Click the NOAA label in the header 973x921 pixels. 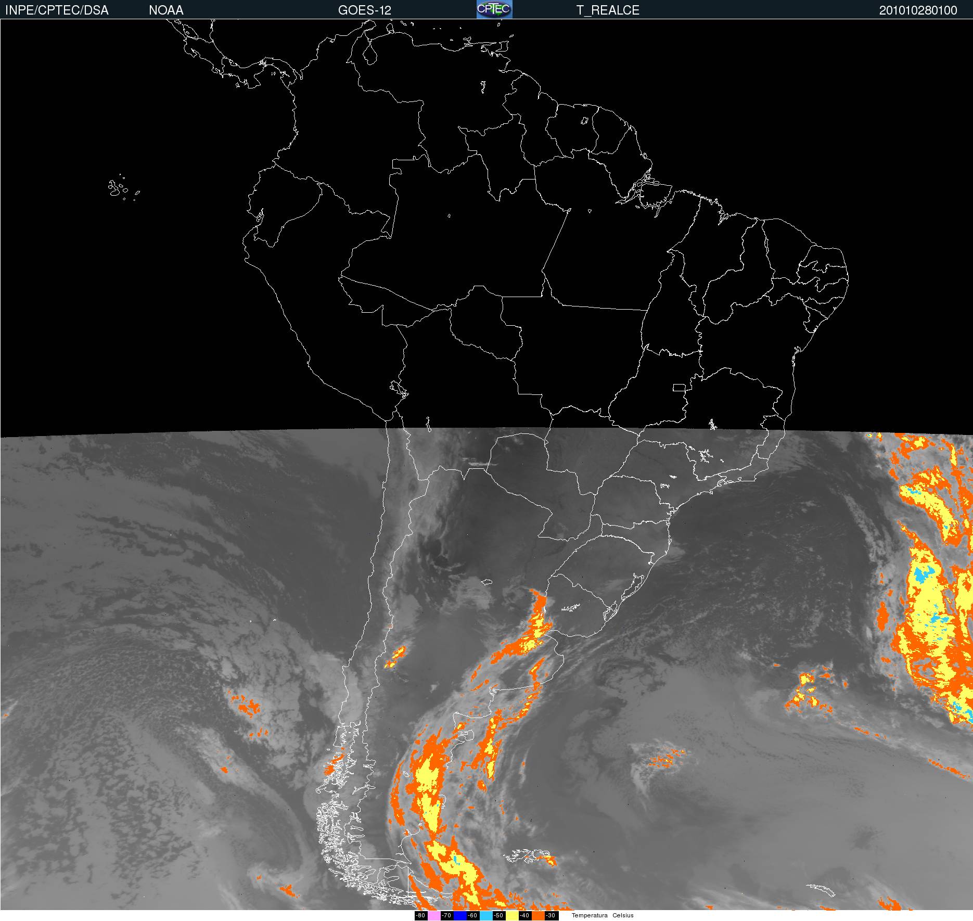tap(166, 10)
